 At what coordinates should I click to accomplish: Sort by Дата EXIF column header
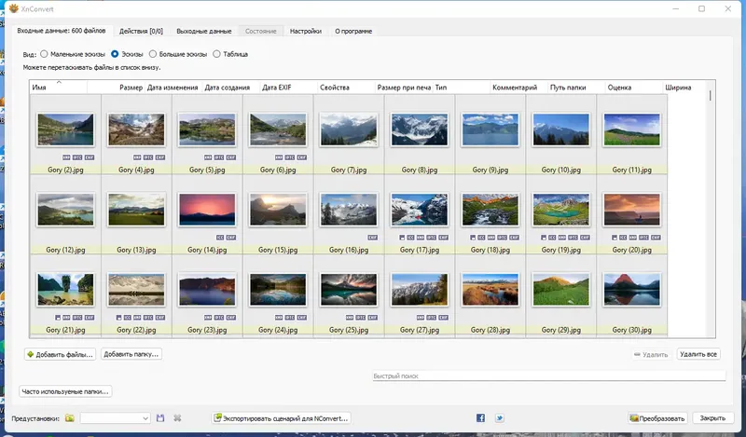pos(288,87)
